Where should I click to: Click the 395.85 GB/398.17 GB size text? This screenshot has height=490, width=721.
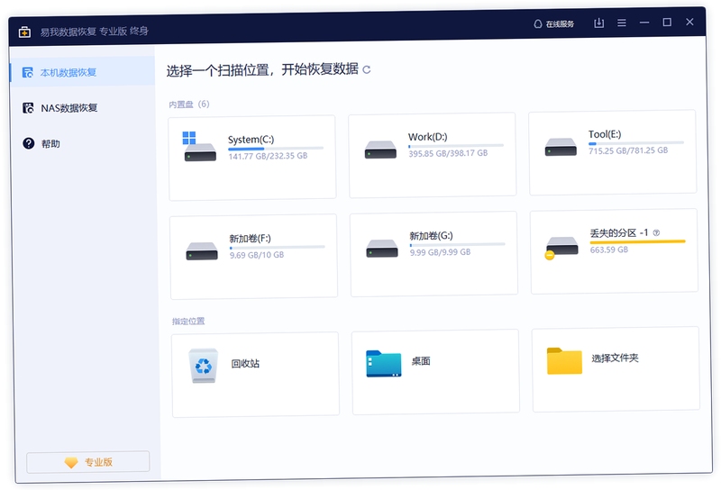pyautogui.click(x=448, y=153)
